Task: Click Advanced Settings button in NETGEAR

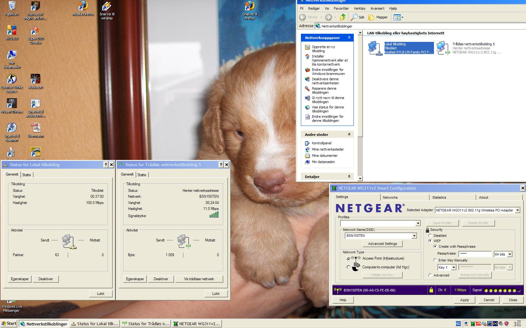Action: pos(383,244)
